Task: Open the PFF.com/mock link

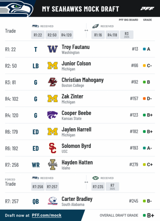Action: (x=46, y=215)
